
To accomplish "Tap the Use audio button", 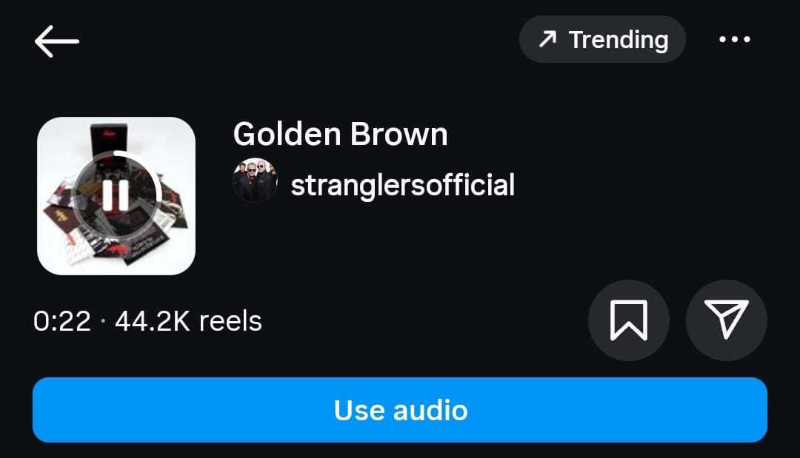I will 400,410.
